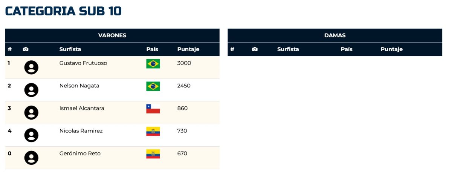Click the Chile flag beside Ismael Alcantara

153,109
